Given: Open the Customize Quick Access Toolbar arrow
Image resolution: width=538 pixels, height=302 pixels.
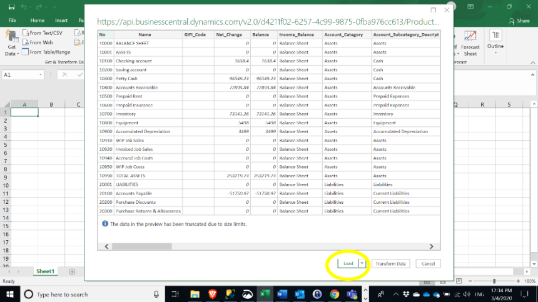Looking at the screenshot, I should point(54,8).
